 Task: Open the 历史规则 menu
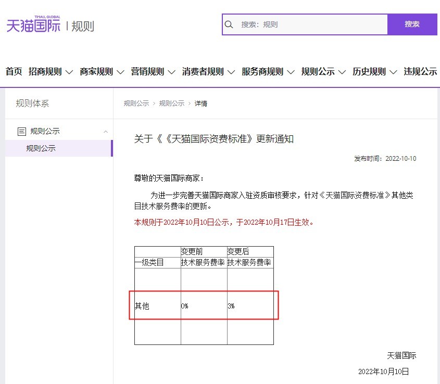(x=369, y=71)
